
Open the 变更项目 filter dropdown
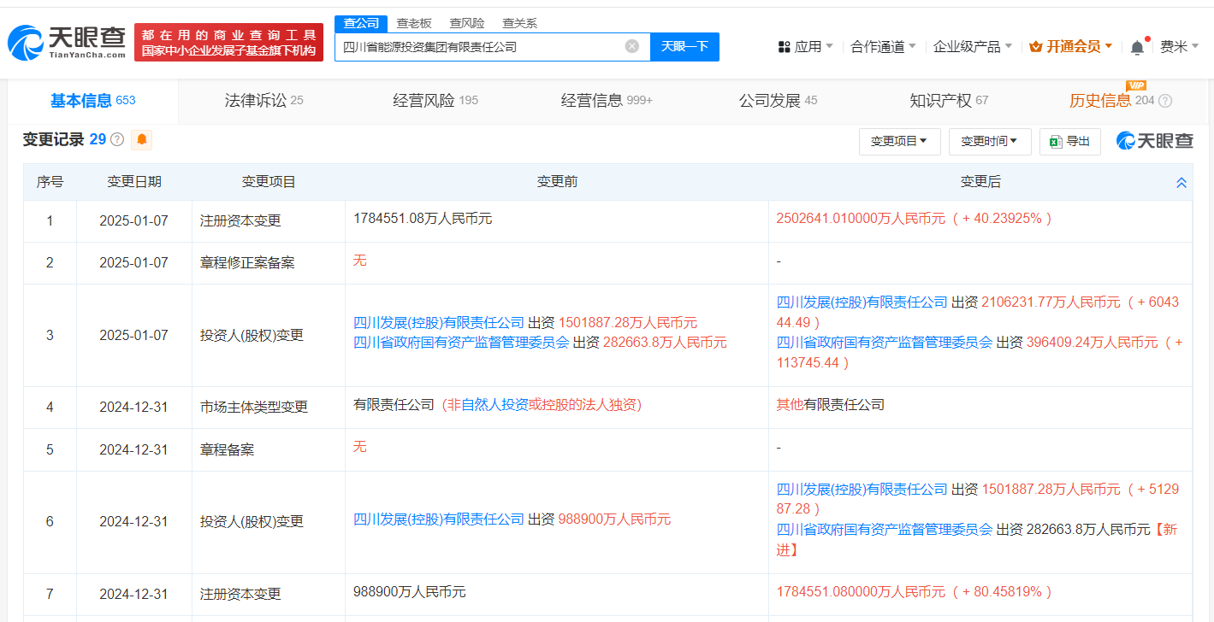pos(899,141)
